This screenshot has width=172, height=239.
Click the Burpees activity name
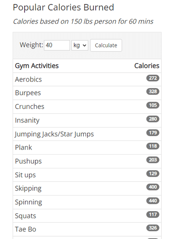(x=28, y=93)
